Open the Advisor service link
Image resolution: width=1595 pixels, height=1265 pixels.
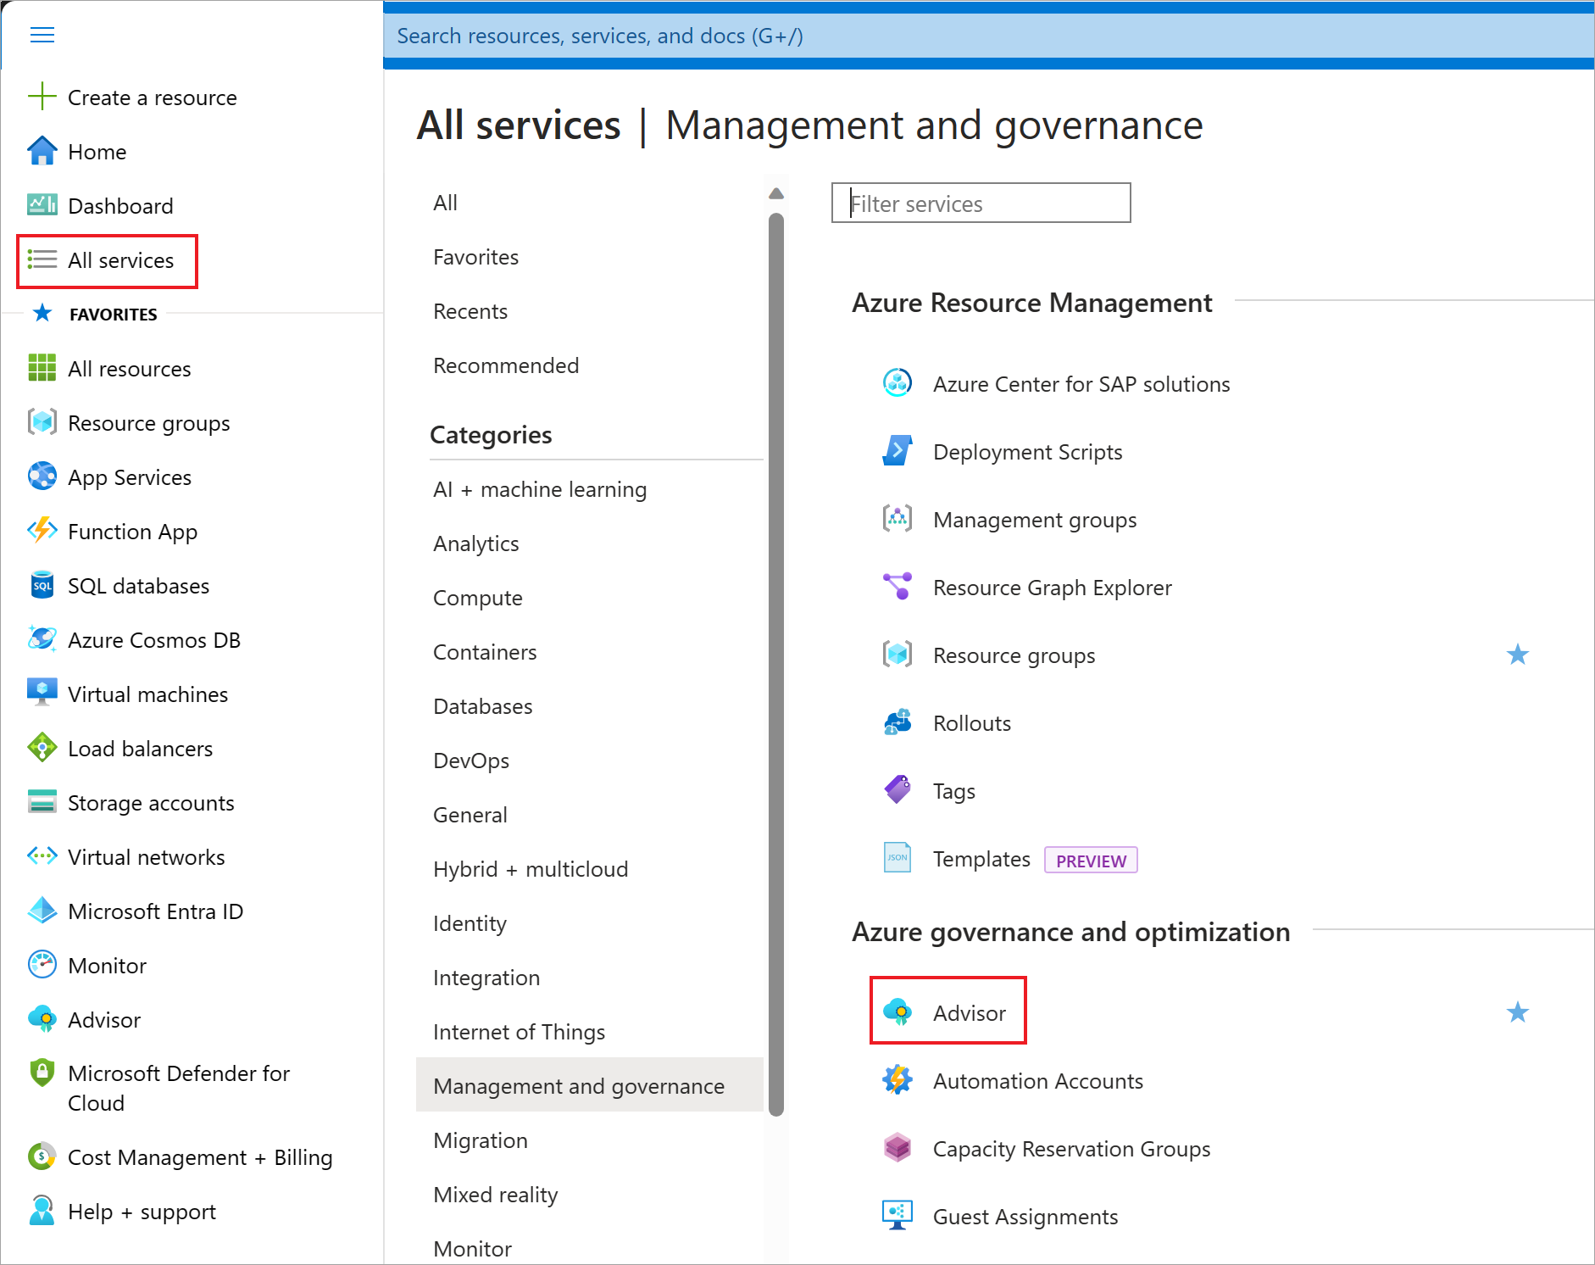[x=969, y=1013]
